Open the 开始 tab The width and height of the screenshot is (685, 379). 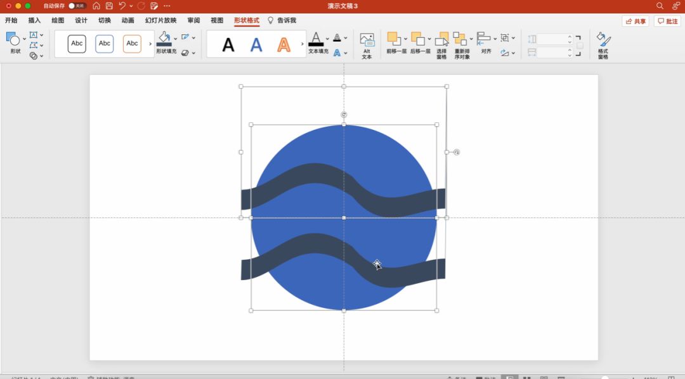11,20
